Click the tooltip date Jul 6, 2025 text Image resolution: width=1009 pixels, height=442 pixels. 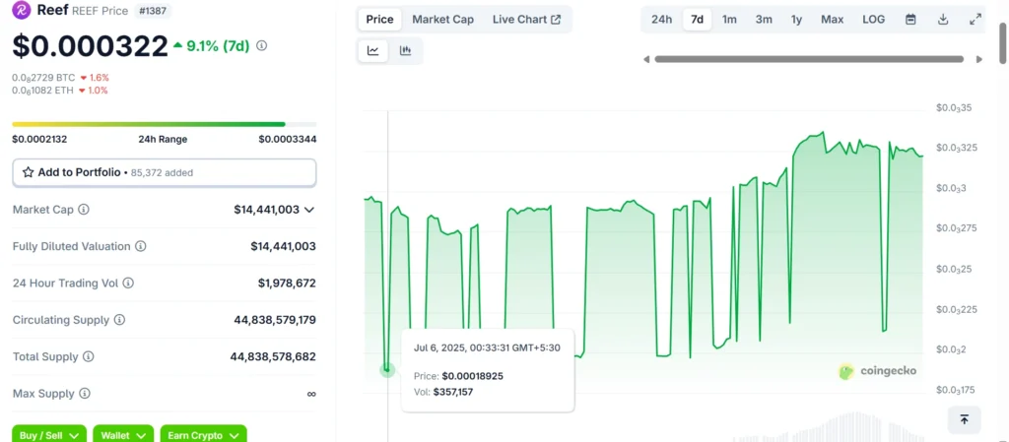click(487, 347)
